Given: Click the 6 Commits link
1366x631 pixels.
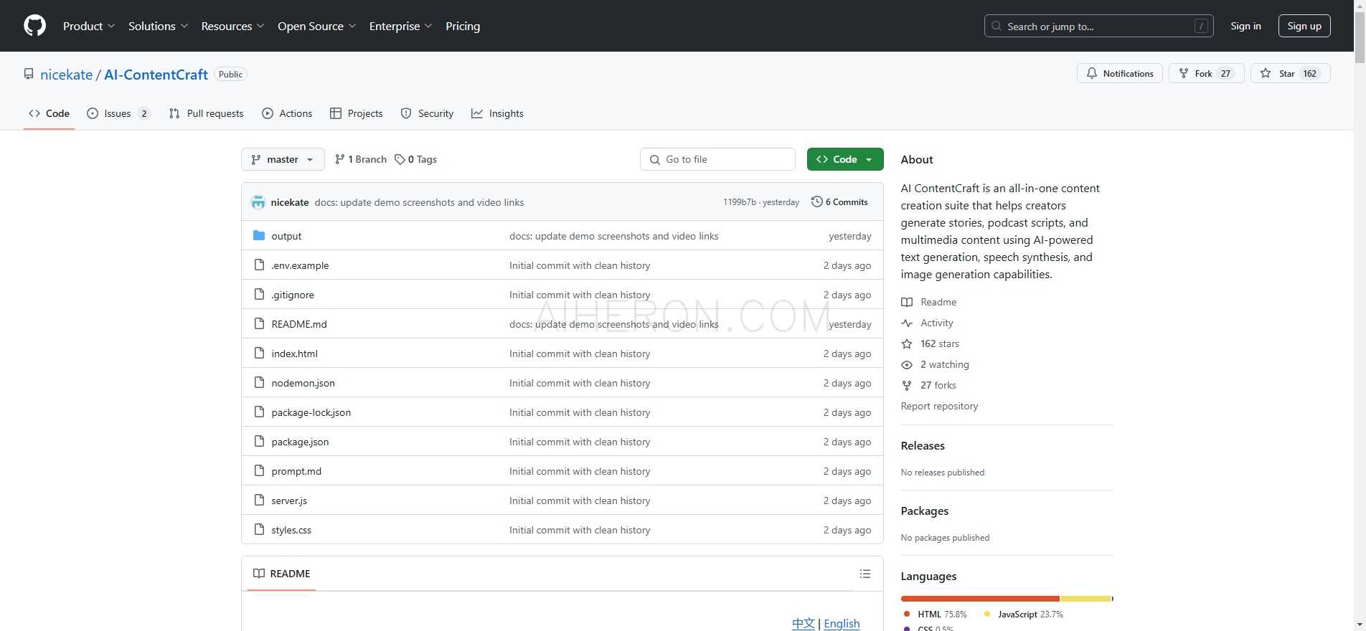Looking at the screenshot, I should 839,202.
